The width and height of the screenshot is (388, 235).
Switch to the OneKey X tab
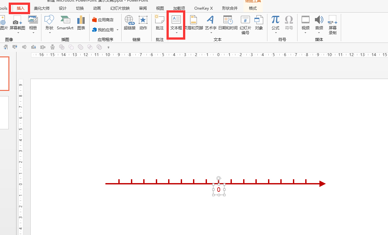coord(204,8)
